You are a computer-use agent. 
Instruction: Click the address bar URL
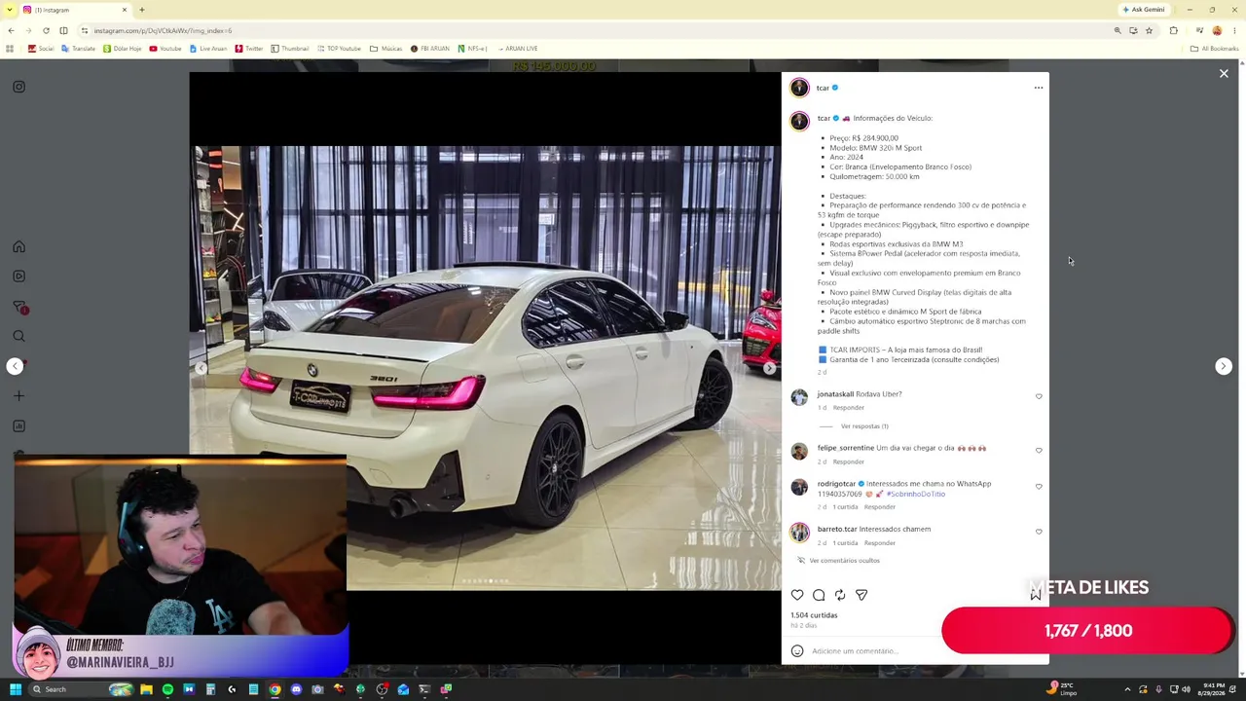pyautogui.click(x=163, y=30)
